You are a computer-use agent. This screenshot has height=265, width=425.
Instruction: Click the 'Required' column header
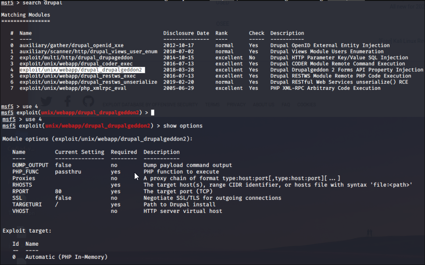pos(124,152)
